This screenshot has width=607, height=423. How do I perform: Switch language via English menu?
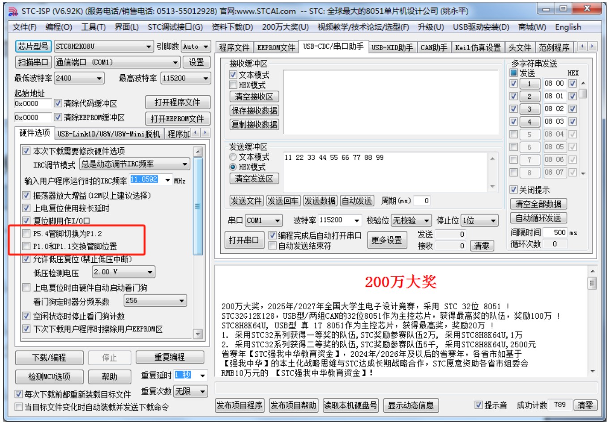tap(568, 27)
